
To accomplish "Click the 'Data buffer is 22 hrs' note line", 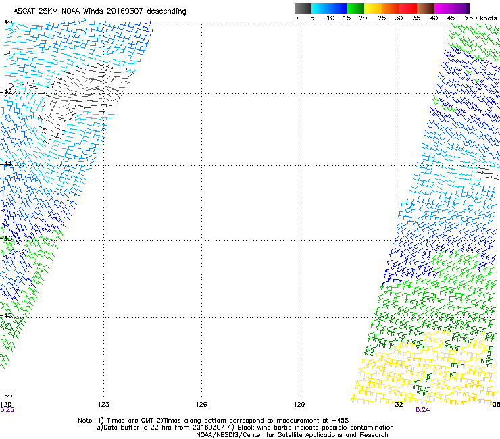I will tap(245, 428).
